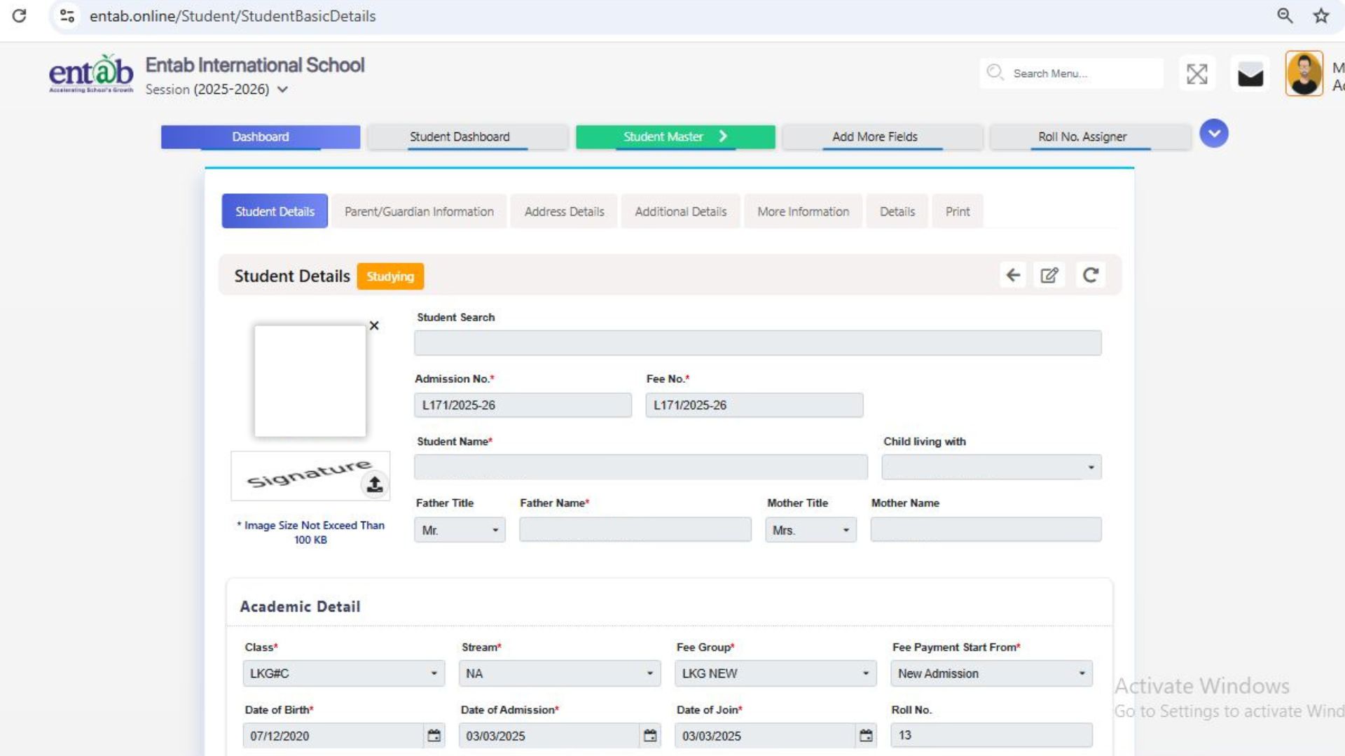1345x756 pixels.
Task: Click the refresh icon in Student Details header
Action: 1090,275
